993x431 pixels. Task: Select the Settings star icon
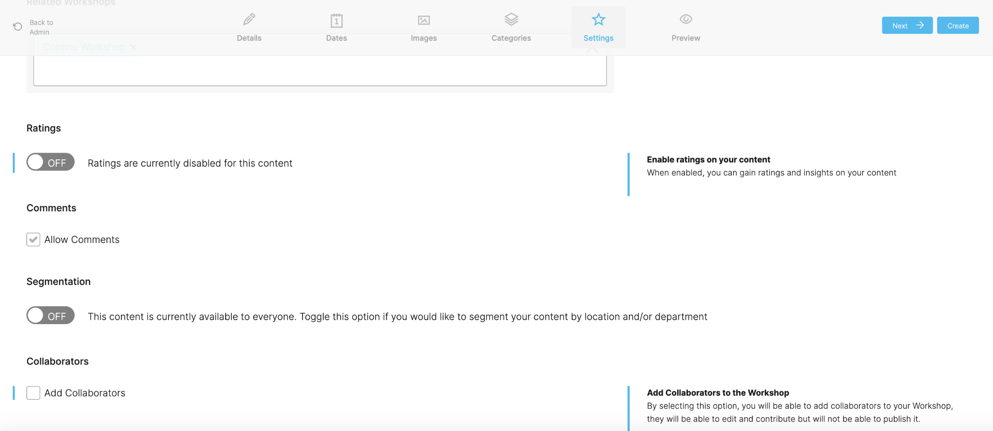[x=598, y=19]
